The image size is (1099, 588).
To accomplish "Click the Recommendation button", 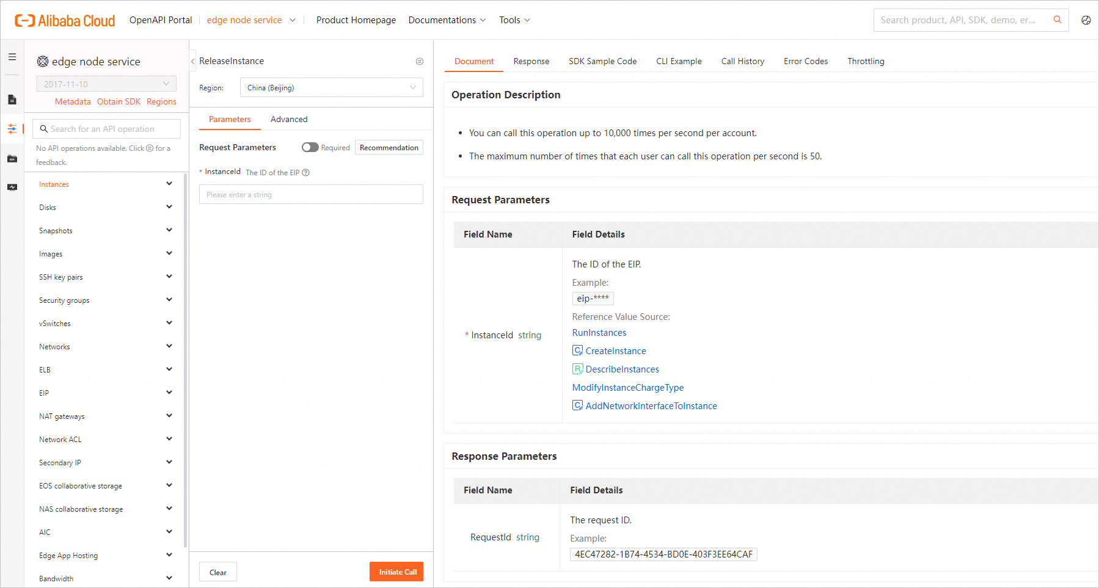I will tap(389, 148).
